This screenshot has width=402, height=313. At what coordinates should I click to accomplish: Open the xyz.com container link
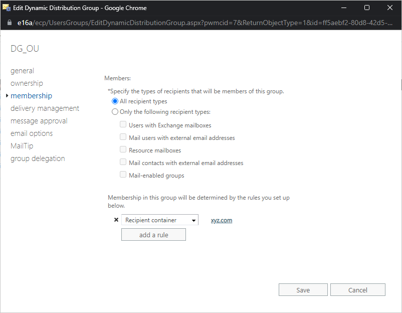point(221,220)
